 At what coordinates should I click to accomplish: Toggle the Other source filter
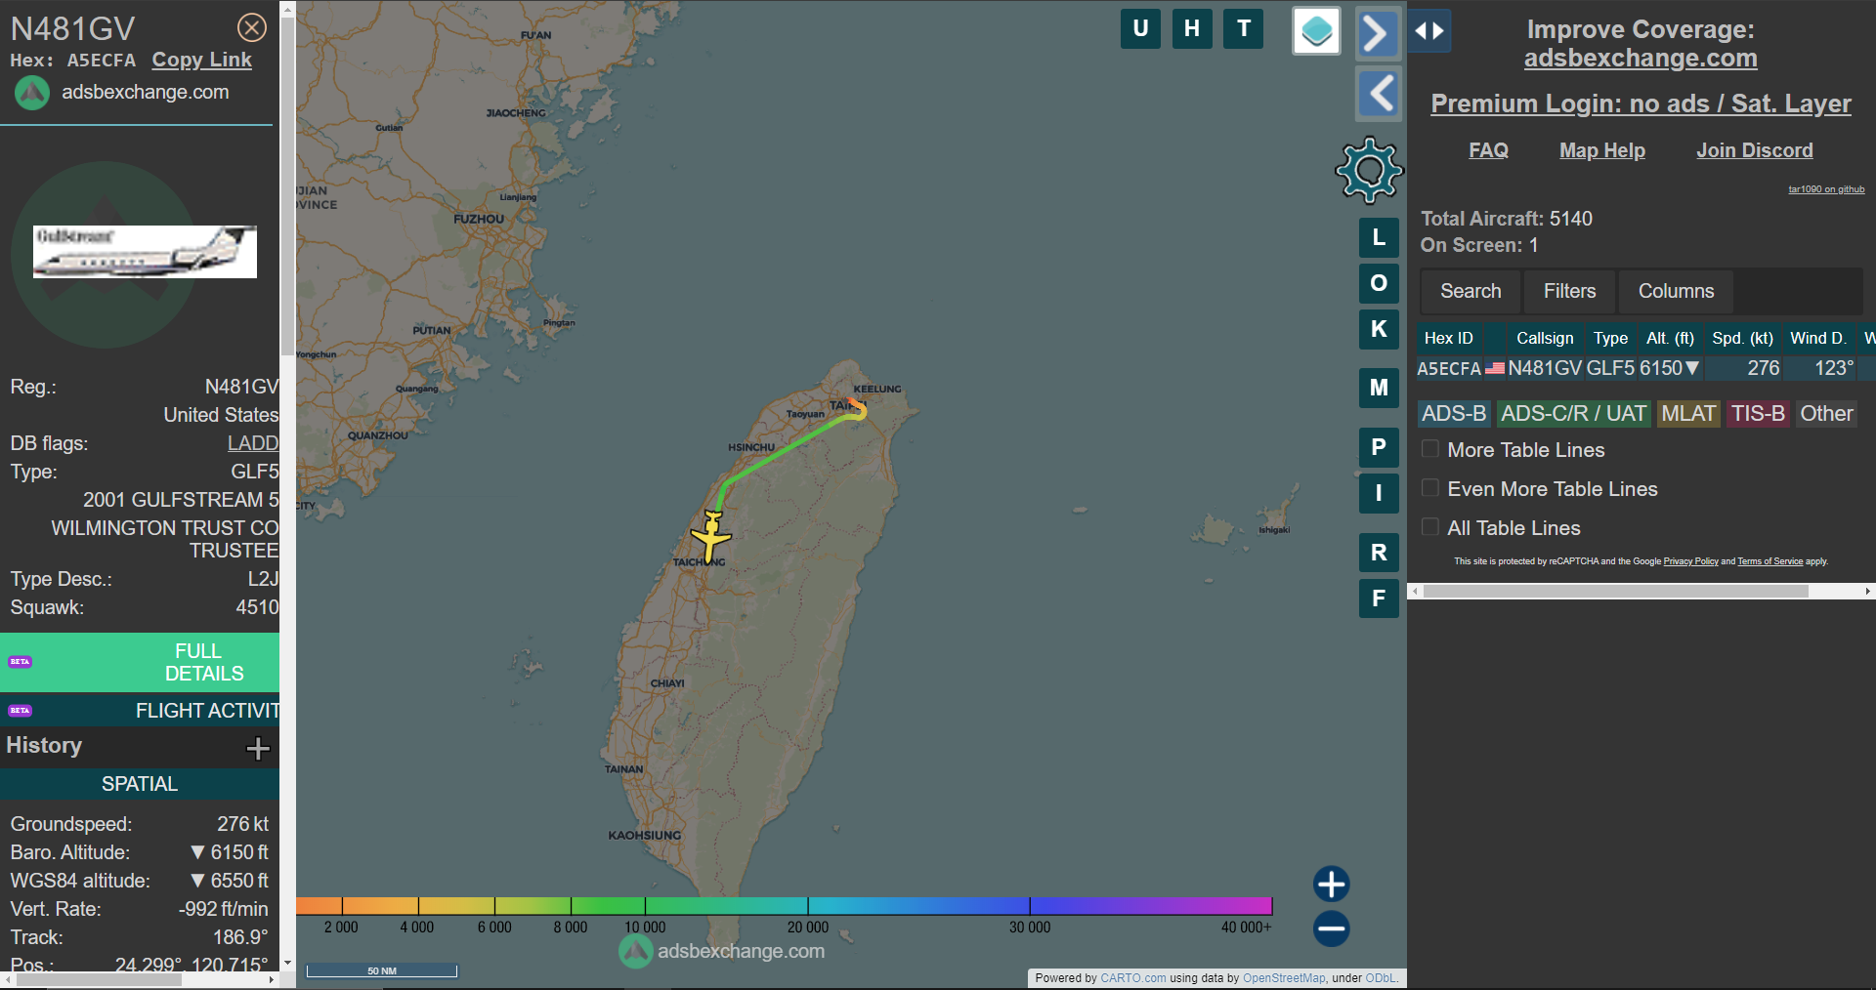[x=1826, y=414]
